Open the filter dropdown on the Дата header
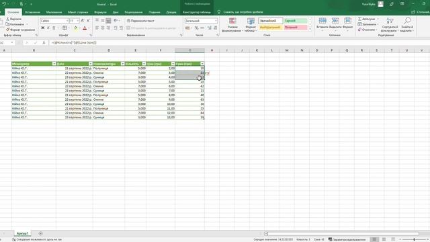430x242 pixels. (91, 64)
